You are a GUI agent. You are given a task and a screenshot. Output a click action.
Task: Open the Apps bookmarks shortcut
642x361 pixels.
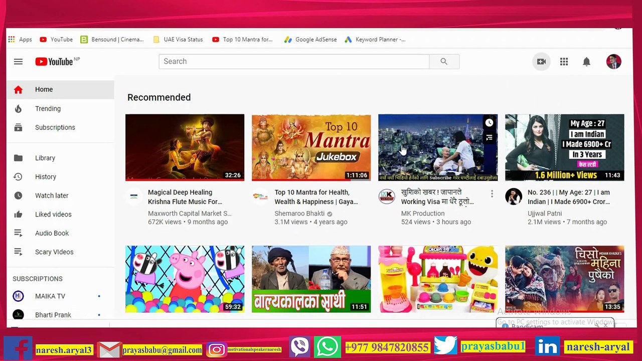(20, 40)
